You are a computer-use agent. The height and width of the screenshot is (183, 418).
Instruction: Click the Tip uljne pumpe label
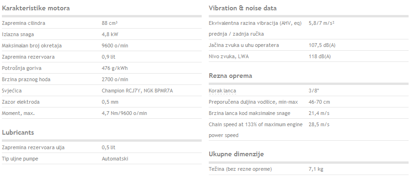20,159
